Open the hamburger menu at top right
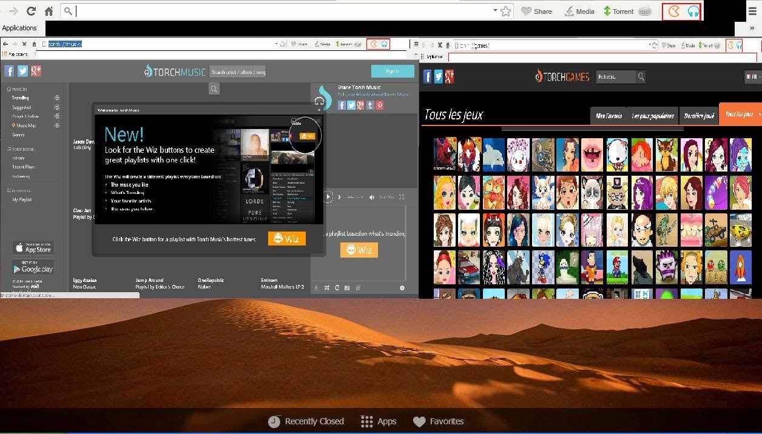The height and width of the screenshot is (434, 762). pos(754,11)
